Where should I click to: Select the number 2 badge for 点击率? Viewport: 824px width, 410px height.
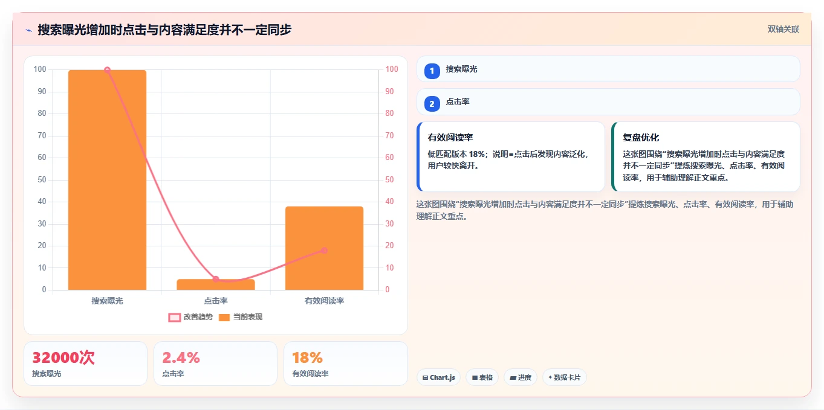point(432,104)
